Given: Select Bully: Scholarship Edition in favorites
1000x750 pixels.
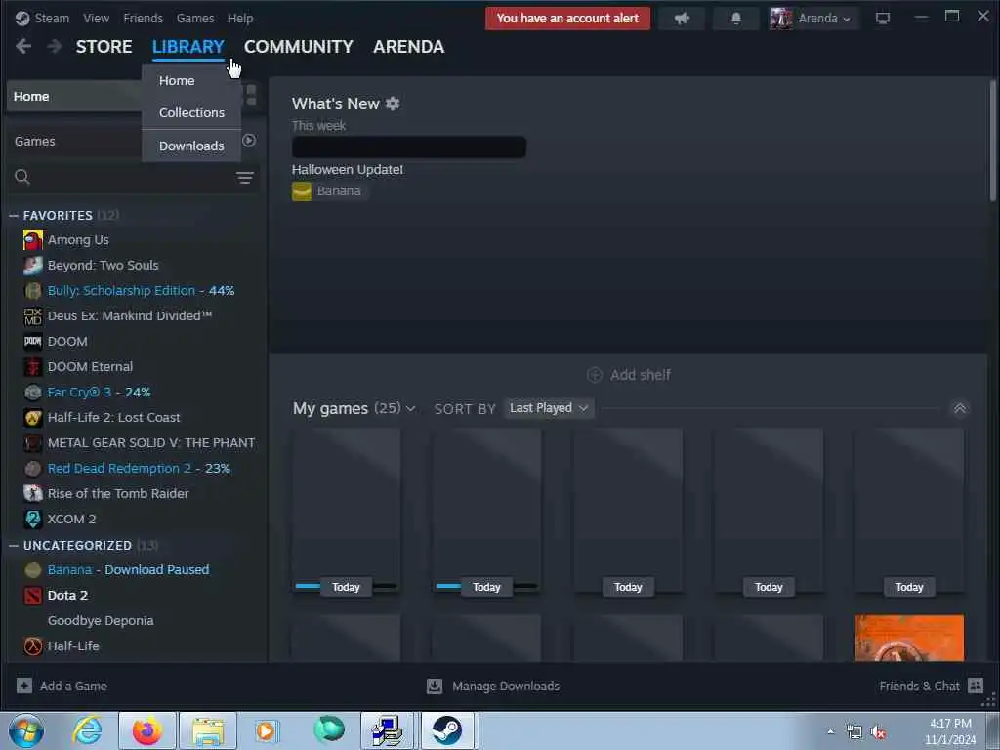Looking at the screenshot, I should tap(141, 291).
